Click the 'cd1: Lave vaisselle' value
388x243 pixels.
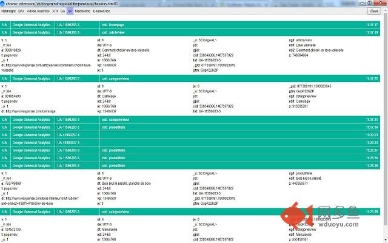pos(303,45)
